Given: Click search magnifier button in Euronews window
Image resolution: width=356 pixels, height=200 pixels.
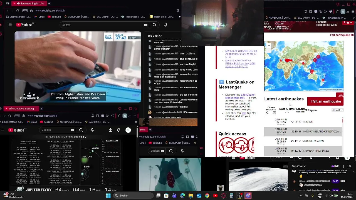Looking at the screenshot, I should coord(154,25).
